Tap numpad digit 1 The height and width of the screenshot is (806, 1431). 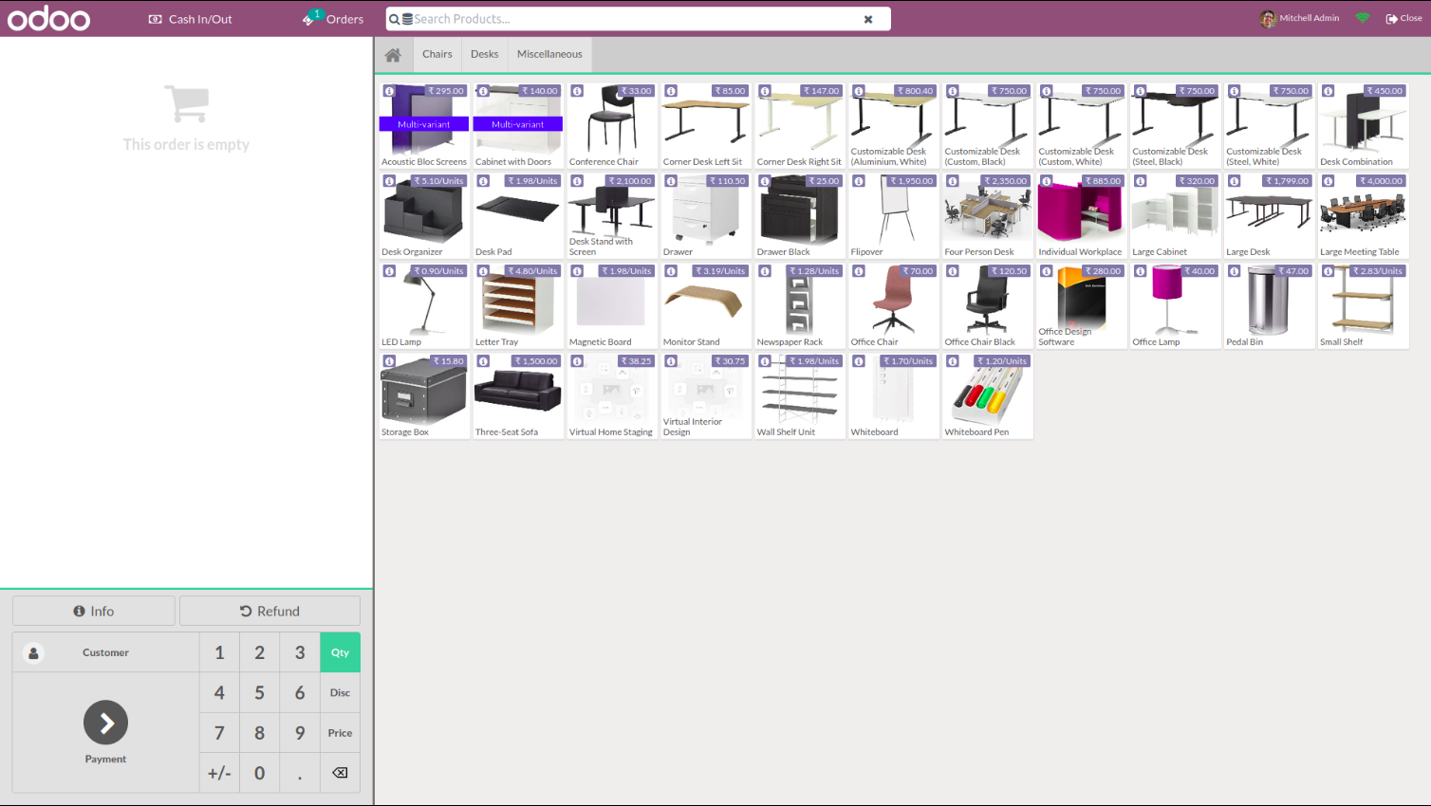coord(219,652)
